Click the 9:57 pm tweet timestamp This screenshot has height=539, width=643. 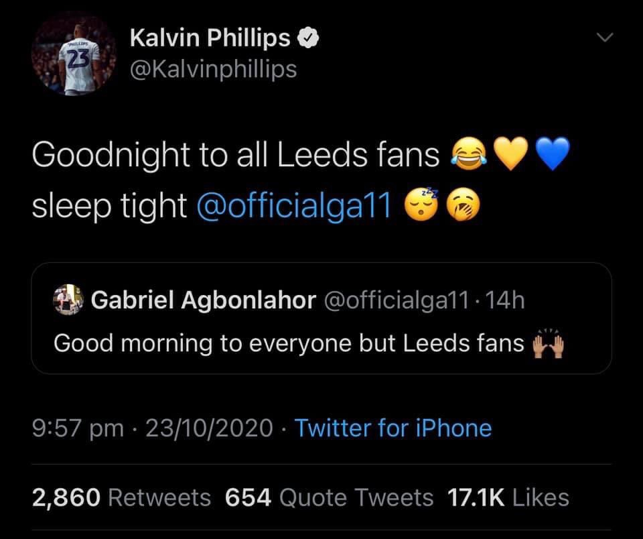coord(78,428)
